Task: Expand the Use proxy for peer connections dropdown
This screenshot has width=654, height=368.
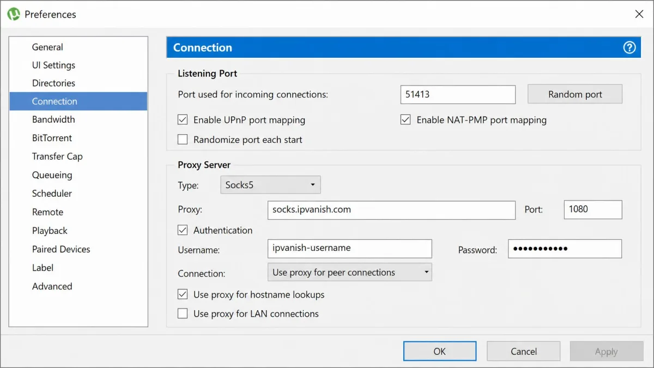Action: [349, 272]
